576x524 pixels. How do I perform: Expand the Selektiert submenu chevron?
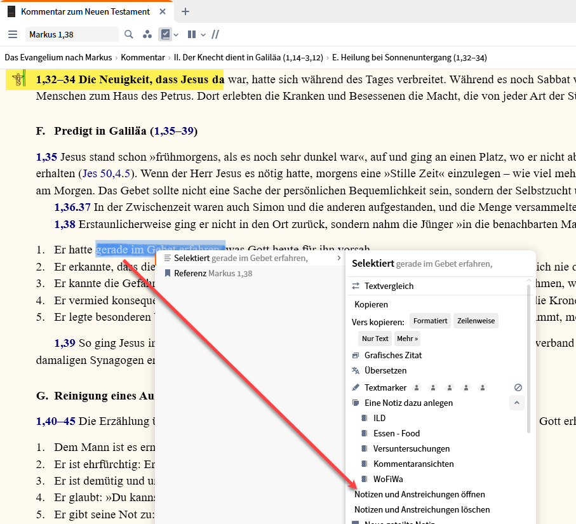pyautogui.click(x=338, y=259)
